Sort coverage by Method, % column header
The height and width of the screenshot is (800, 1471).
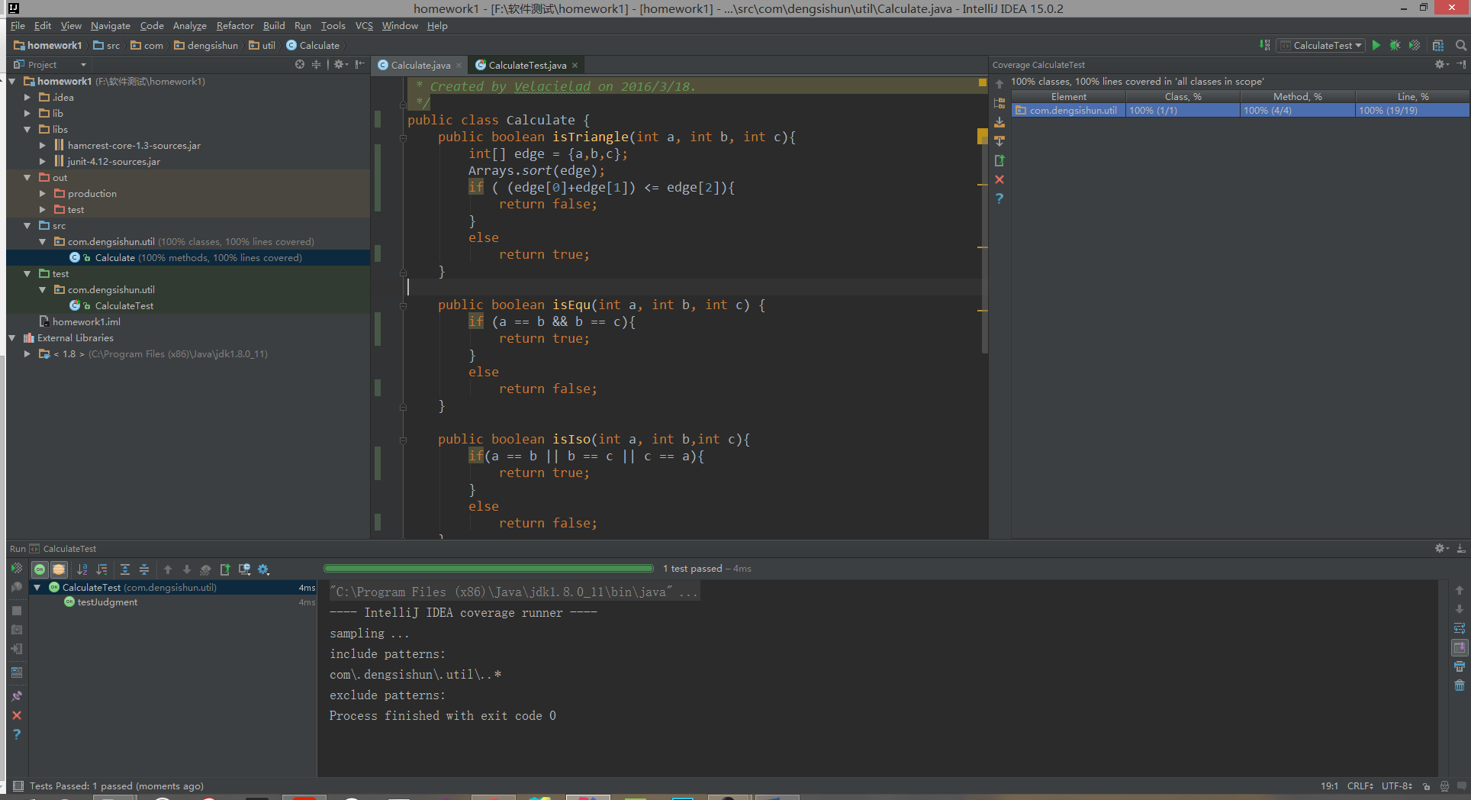pyautogui.click(x=1297, y=97)
